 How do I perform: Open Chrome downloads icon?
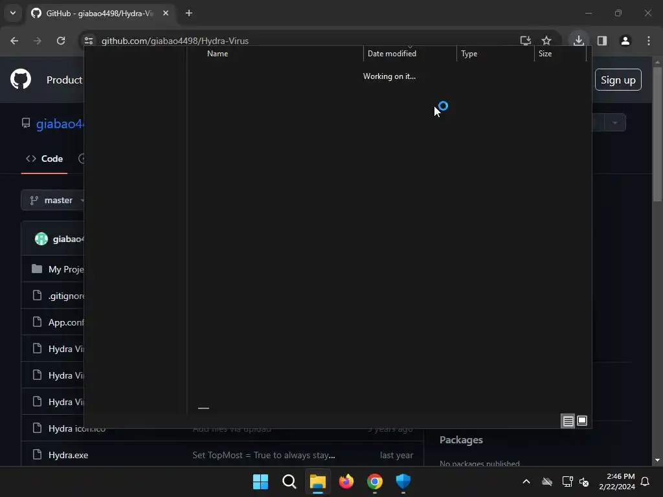[578, 41]
